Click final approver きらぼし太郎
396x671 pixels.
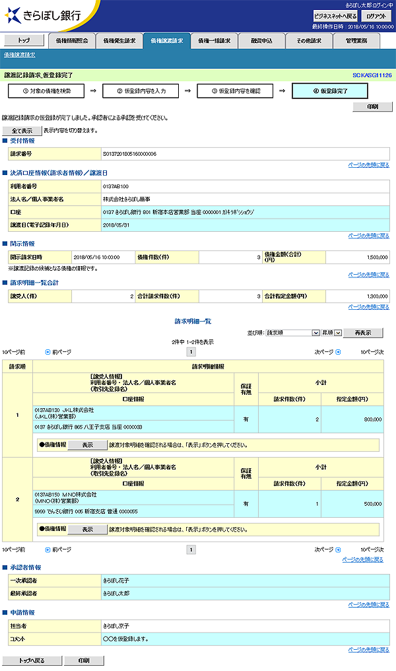[116, 594]
